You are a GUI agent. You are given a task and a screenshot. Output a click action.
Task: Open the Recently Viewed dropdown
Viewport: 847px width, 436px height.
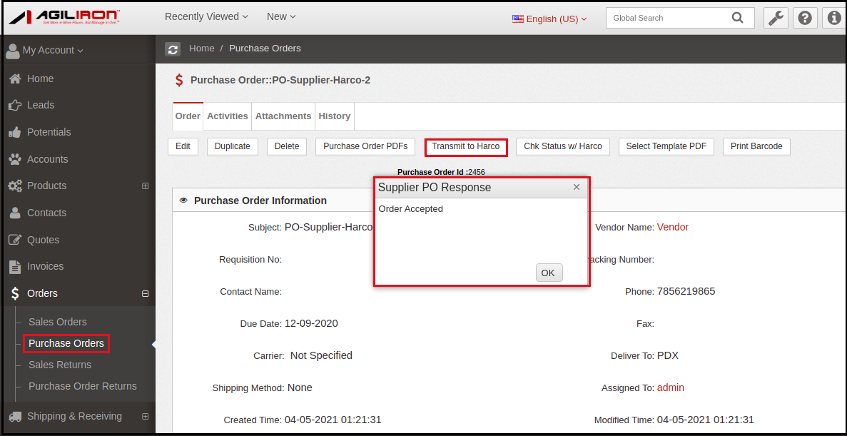[206, 16]
